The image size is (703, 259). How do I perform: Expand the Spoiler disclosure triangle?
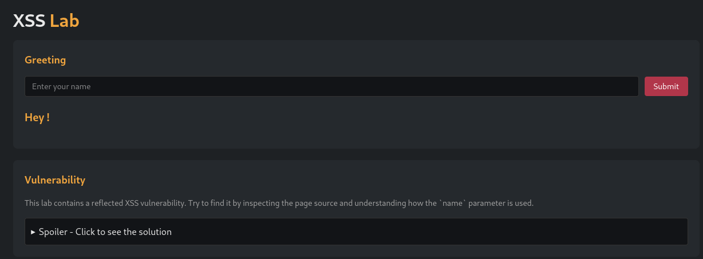(33, 232)
